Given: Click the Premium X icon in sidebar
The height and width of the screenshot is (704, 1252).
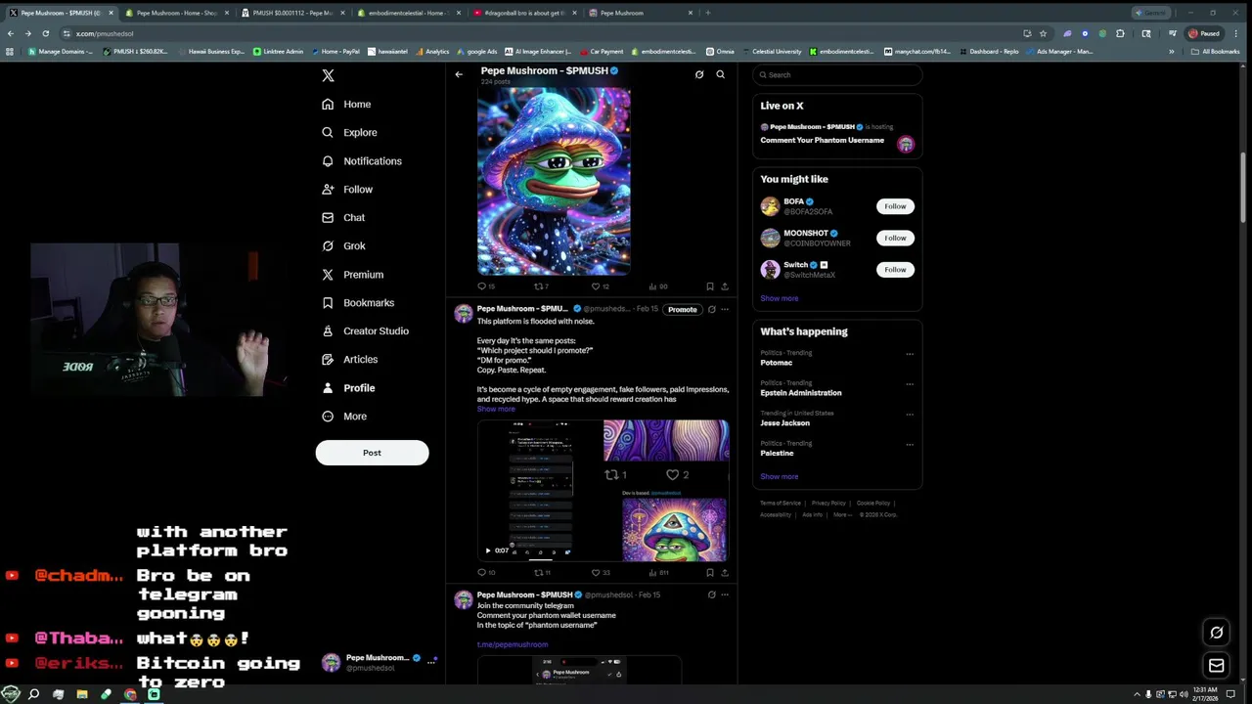Looking at the screenshot, I should [x=328, y=275].
